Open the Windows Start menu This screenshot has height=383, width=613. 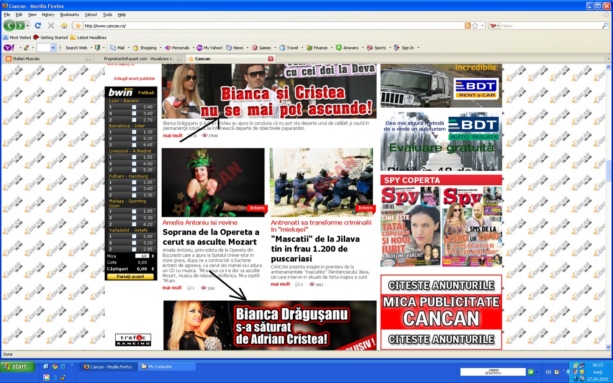pos(18,367)
